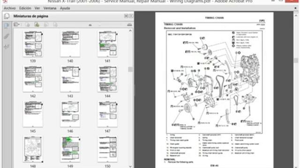Viewport: 300px width, 168px height.
Task: Close the document with the menu bar X
Action: [x=295, y=8]
